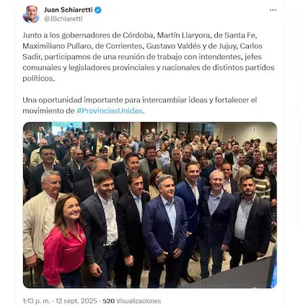Follow the #ProvinciasUnidas hashtag link
The height and width of the screenshot is (306, 303).
pos(110,110)
